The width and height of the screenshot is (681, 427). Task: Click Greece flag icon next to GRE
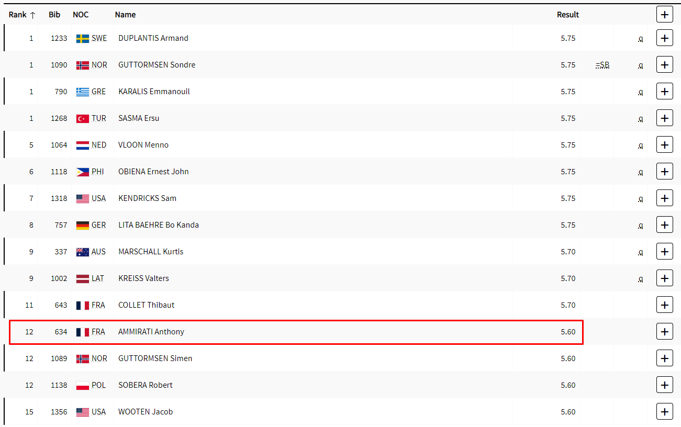click(82, 92)
